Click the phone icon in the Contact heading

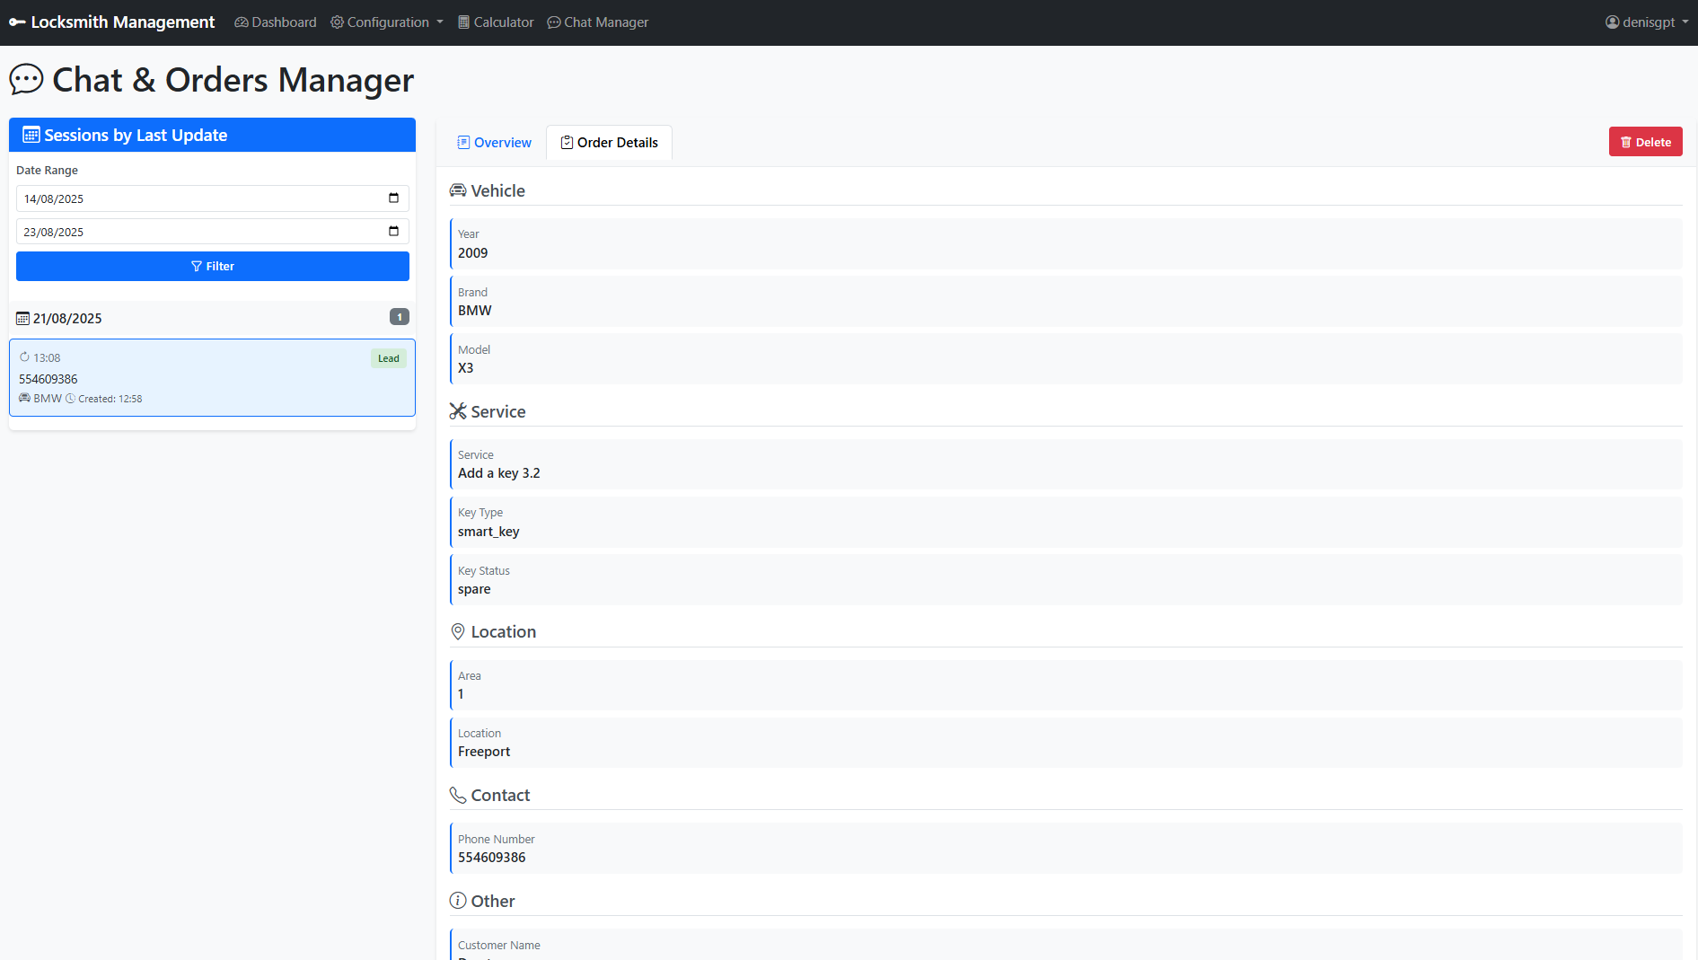click(458, 795)
